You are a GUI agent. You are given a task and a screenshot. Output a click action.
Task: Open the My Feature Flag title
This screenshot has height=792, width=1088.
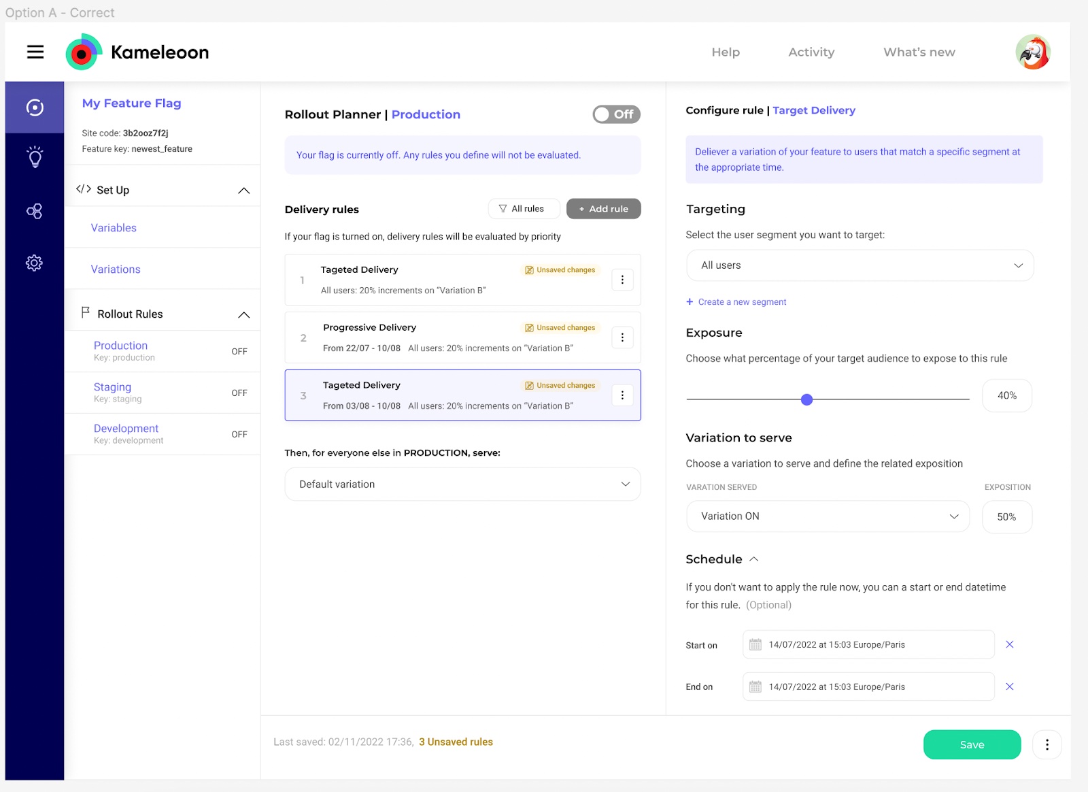(131, 103)
